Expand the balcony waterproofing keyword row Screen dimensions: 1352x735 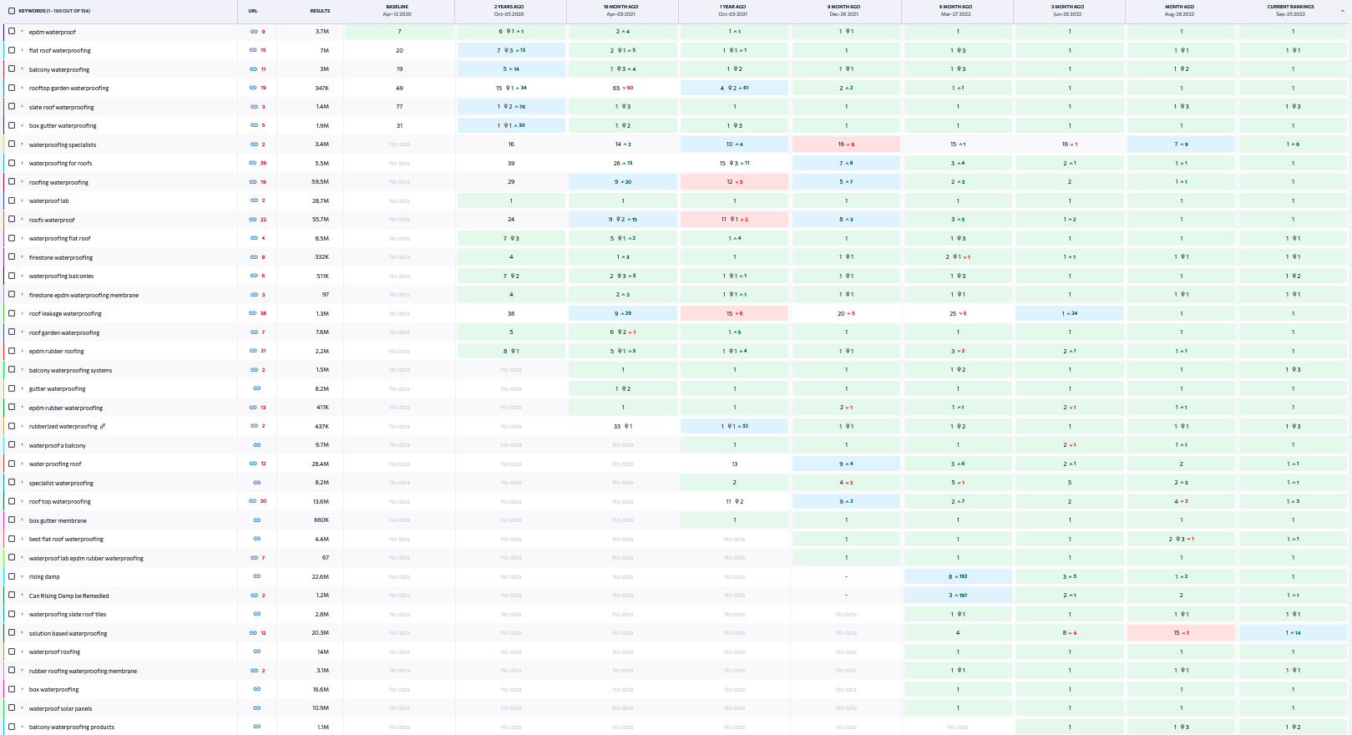23,69
